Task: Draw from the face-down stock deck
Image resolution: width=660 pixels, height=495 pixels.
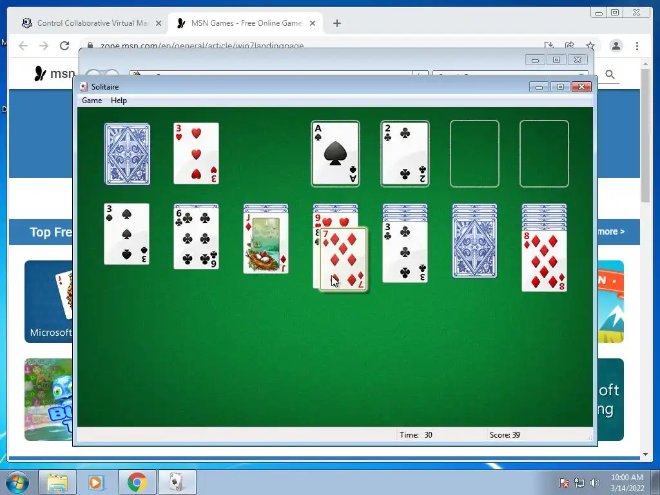Action: 127,154
